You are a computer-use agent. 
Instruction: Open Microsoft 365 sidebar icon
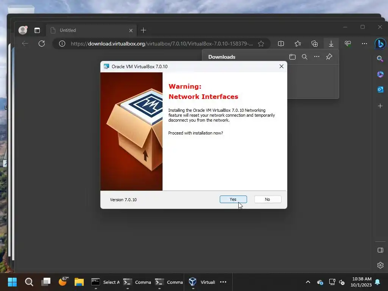[380, 74]
